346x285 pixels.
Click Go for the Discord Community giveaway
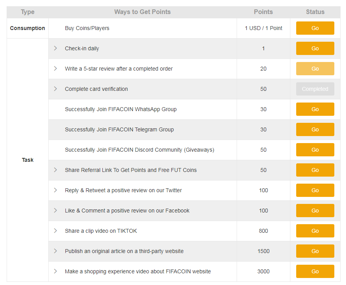point(315,150)
